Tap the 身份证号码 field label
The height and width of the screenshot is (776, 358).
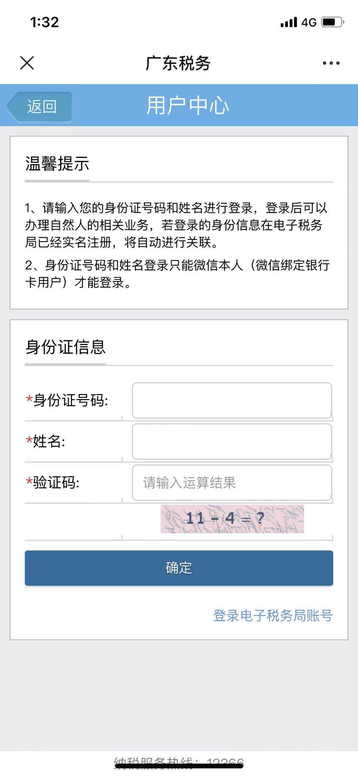coord(70,400)
